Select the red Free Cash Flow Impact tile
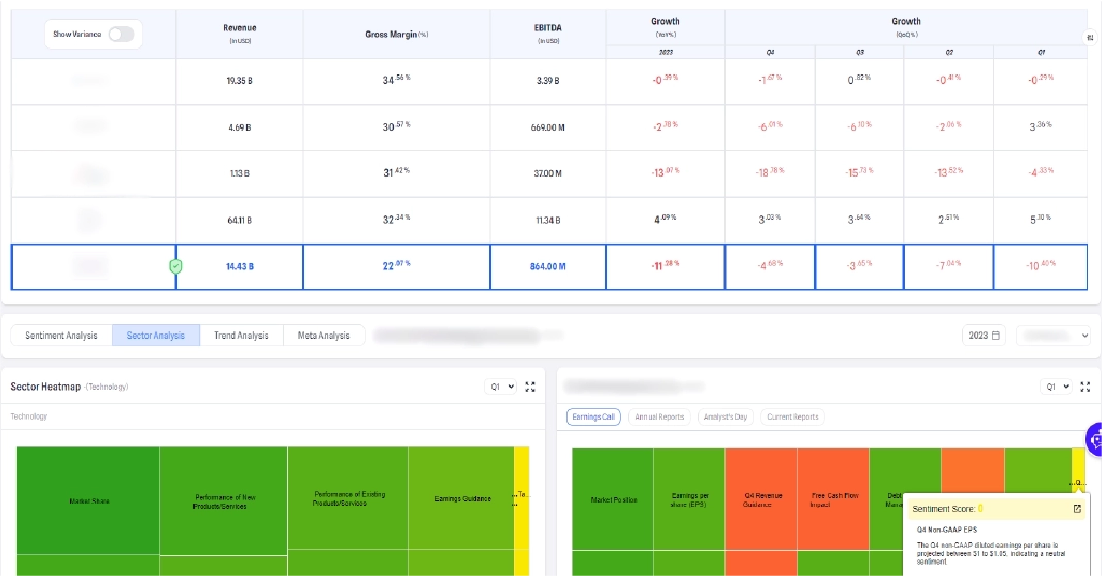Image resolution: width=1102 pixels, height=577 pixels. click(833, 499)
